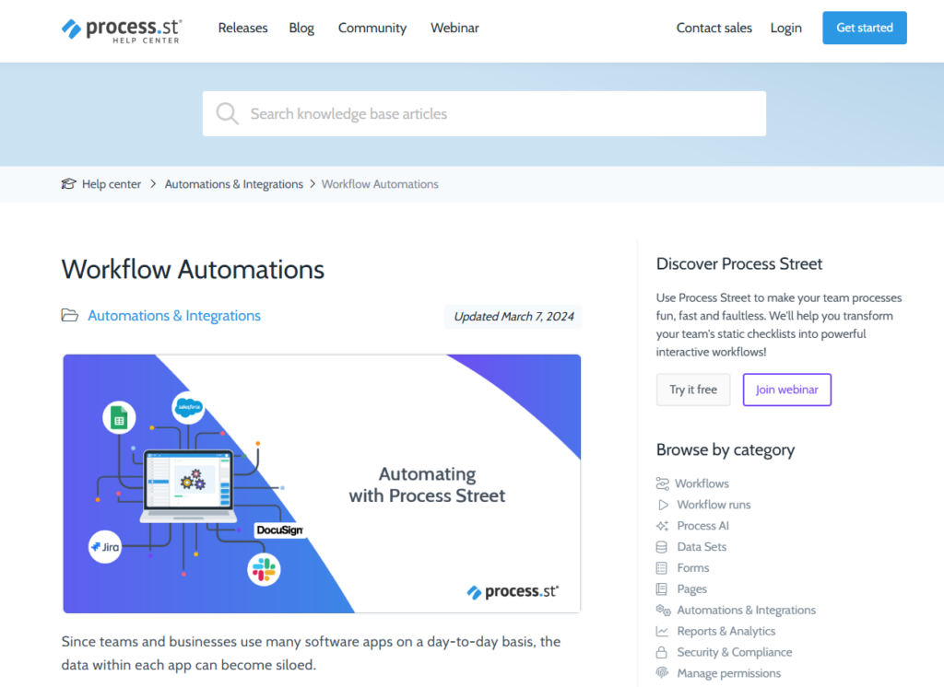Click the Manage permissions fingerprint icon
944x687 pixels.
tap(662, 673)
